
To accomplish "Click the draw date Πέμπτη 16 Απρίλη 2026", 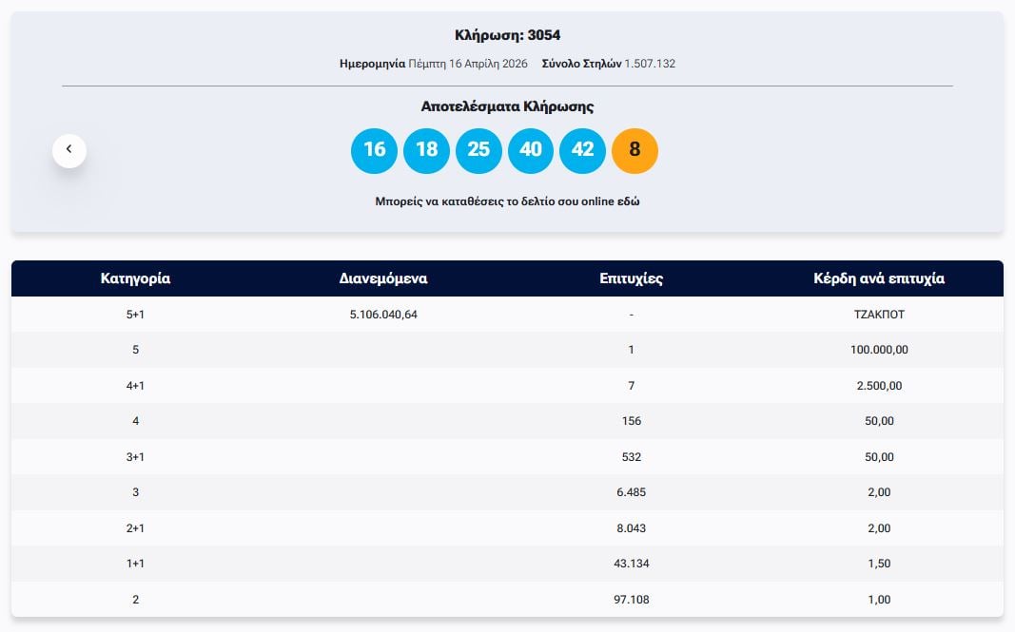I will click(467, 64).
